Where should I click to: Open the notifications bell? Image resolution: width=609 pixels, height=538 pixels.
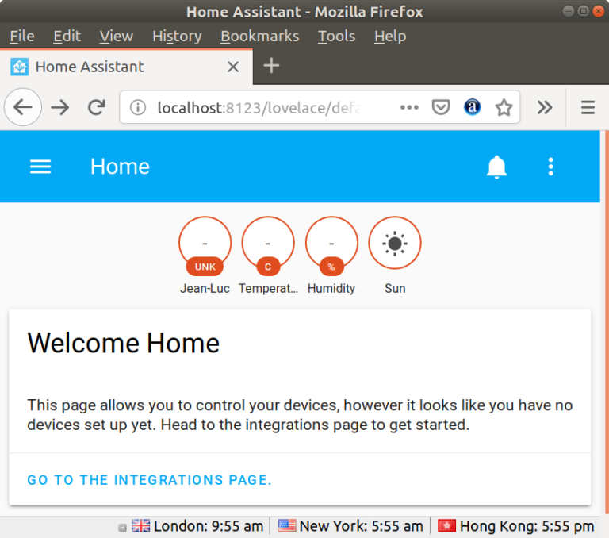496,167
